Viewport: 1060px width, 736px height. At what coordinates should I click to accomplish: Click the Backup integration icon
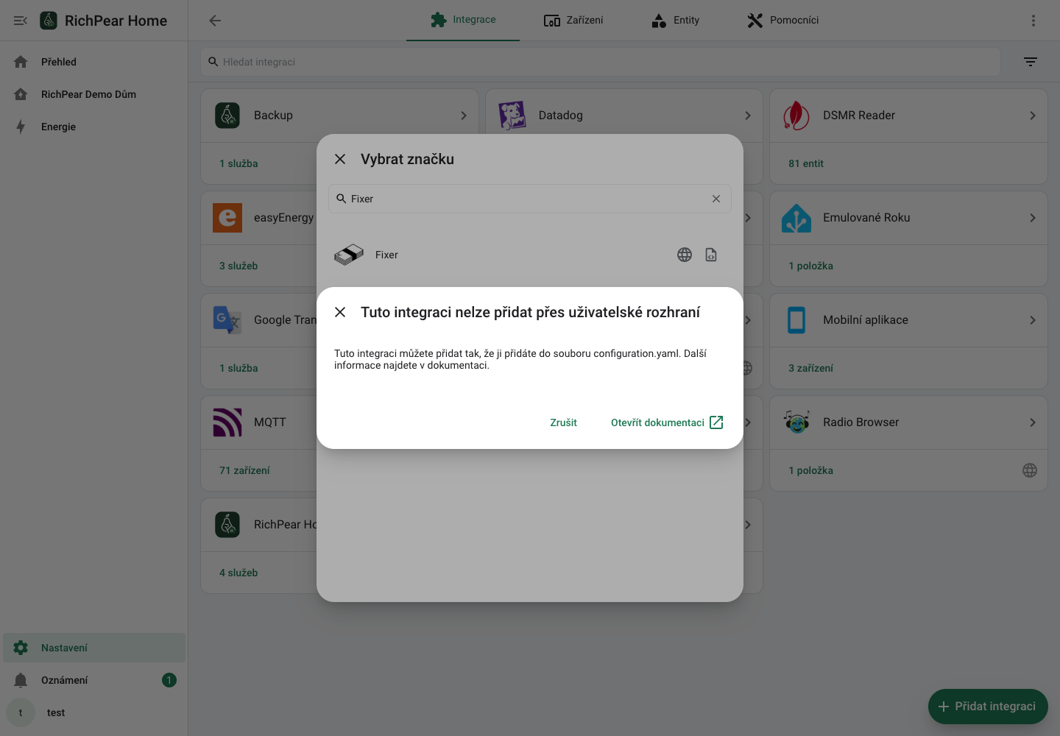227,116
